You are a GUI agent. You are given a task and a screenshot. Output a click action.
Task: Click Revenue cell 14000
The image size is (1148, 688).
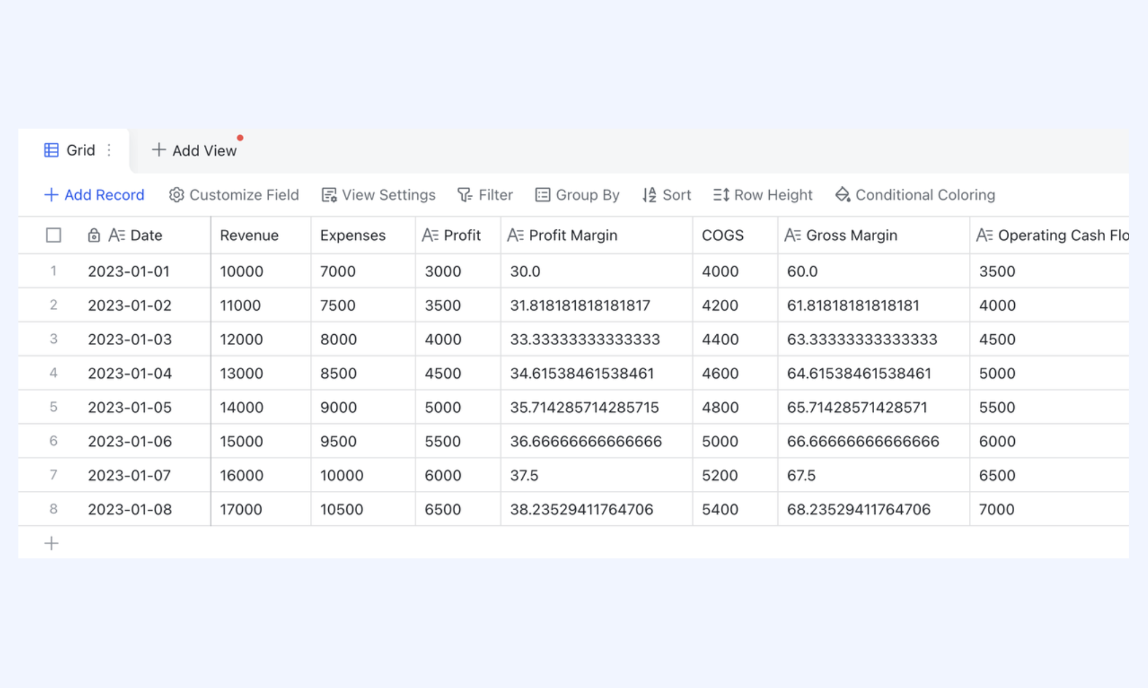[261, 407]
